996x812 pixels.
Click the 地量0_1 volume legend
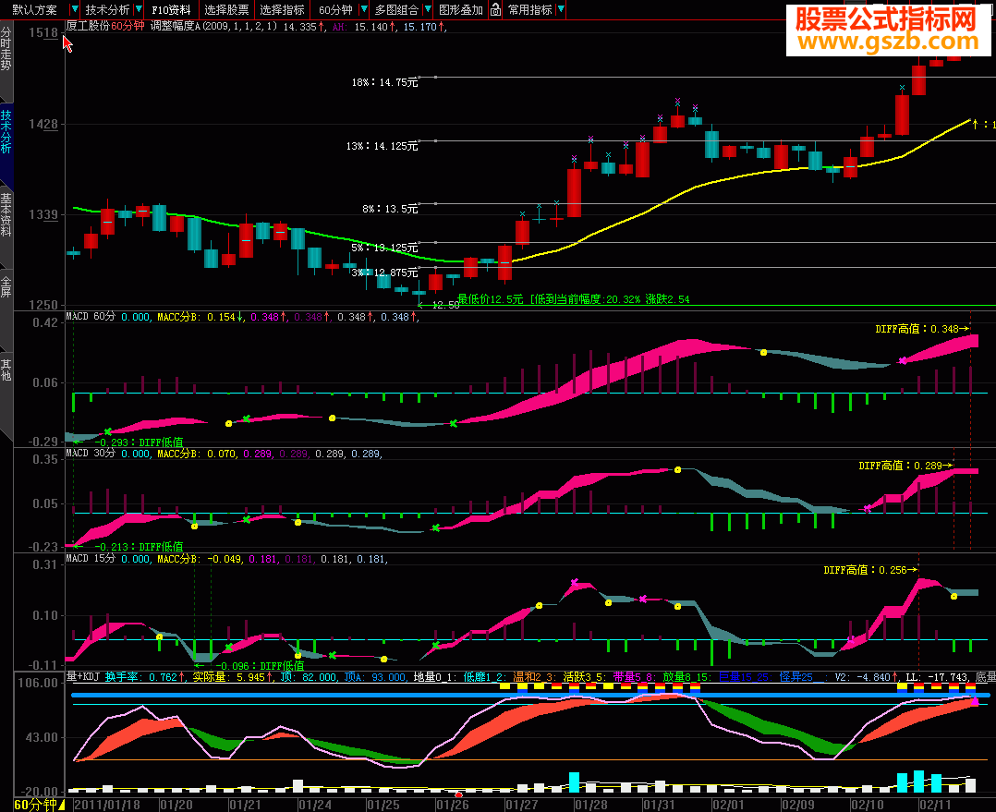click(x=436, y=677)
